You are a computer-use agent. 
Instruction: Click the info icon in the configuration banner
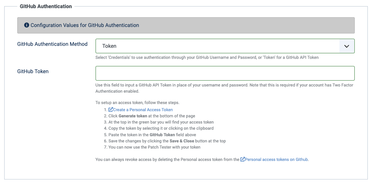coord(27,25)
